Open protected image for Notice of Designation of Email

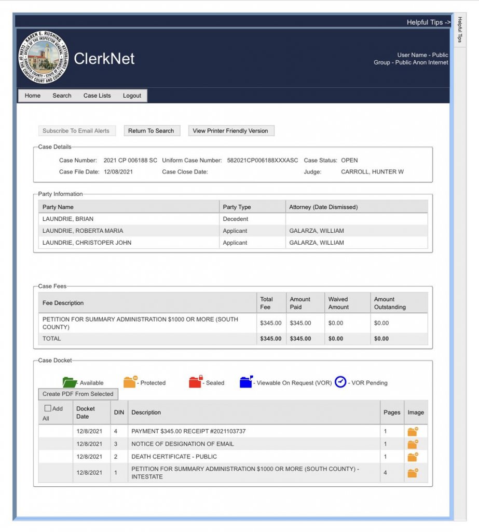(413, 444)
